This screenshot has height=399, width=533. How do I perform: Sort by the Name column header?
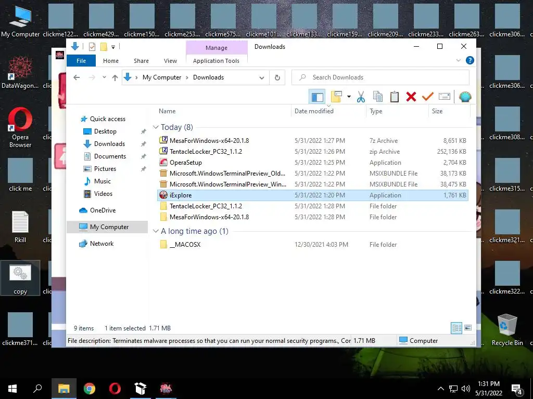pos(167,111)
